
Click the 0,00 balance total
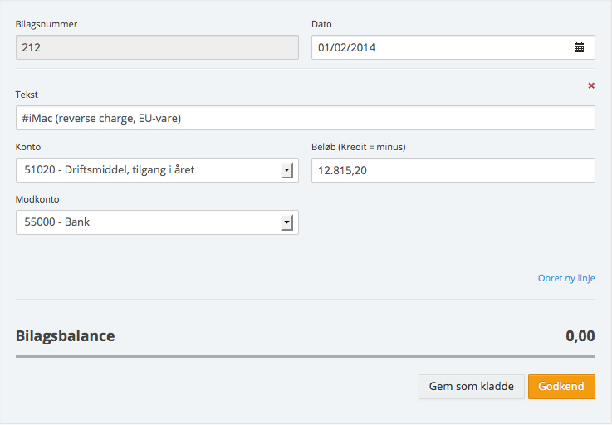(x=580, y=336)
